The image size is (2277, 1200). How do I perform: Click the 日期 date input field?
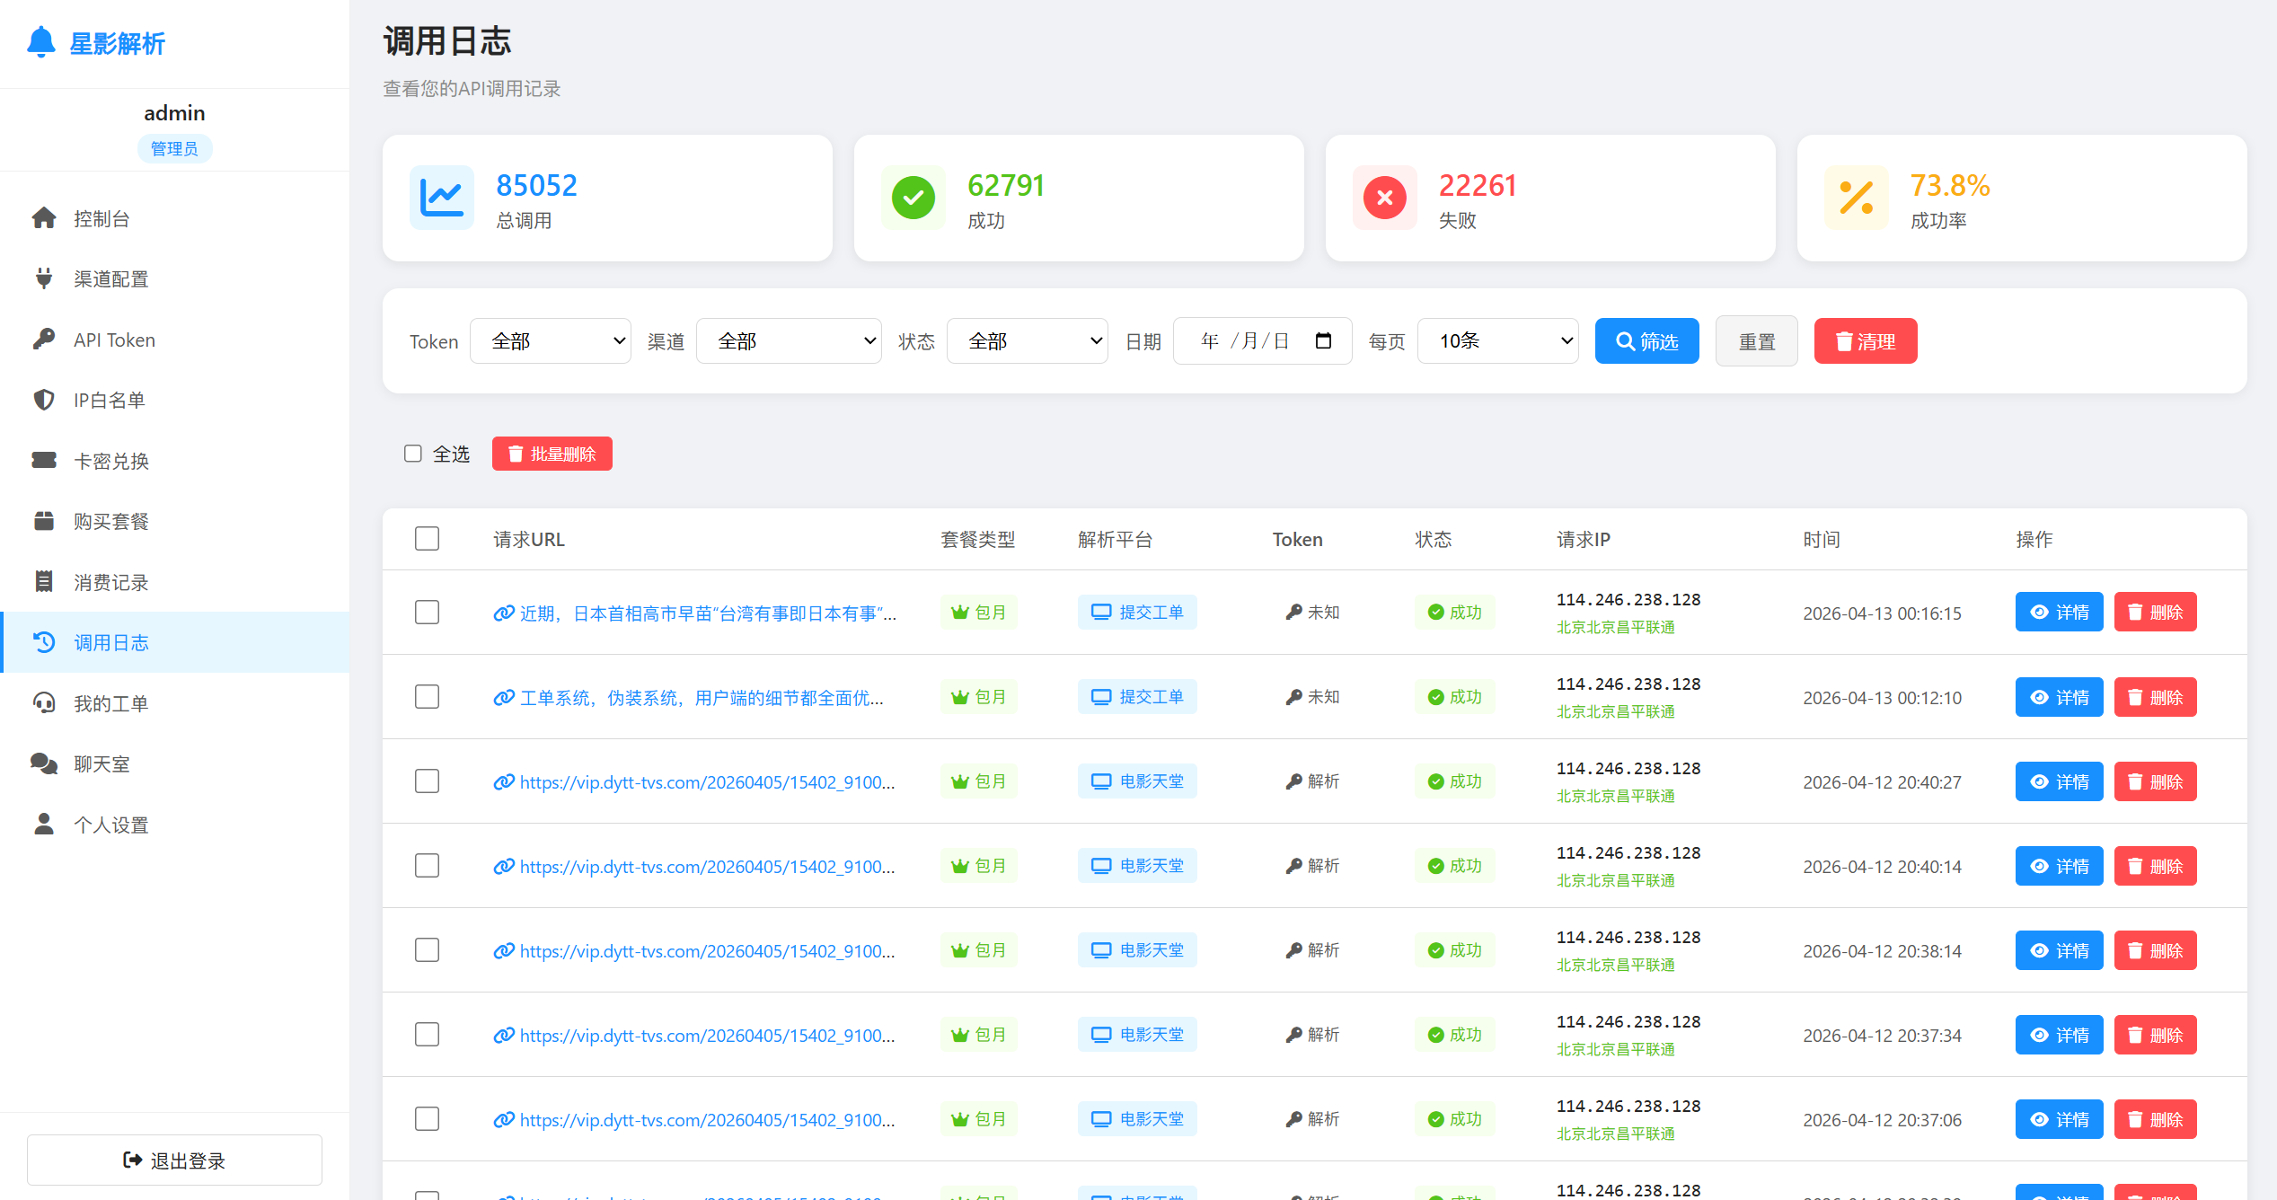point(1262,340)
